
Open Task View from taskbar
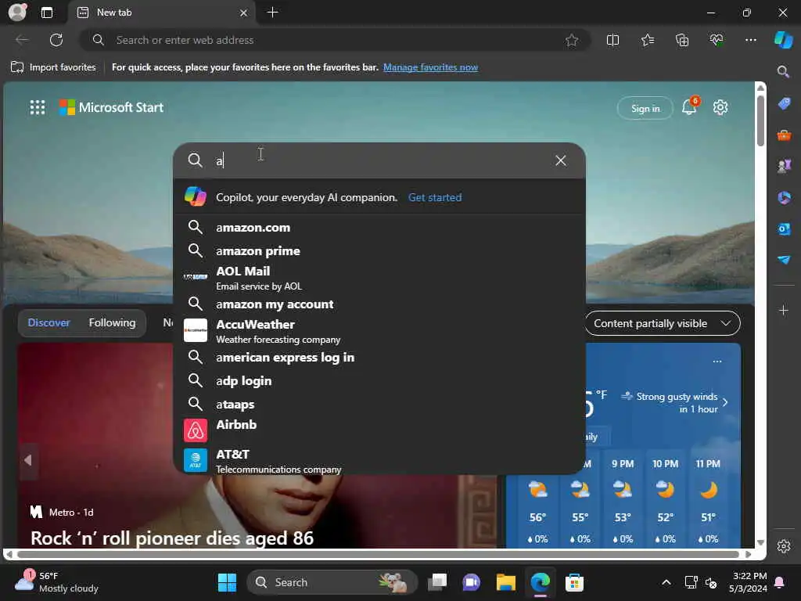(436, 582)
